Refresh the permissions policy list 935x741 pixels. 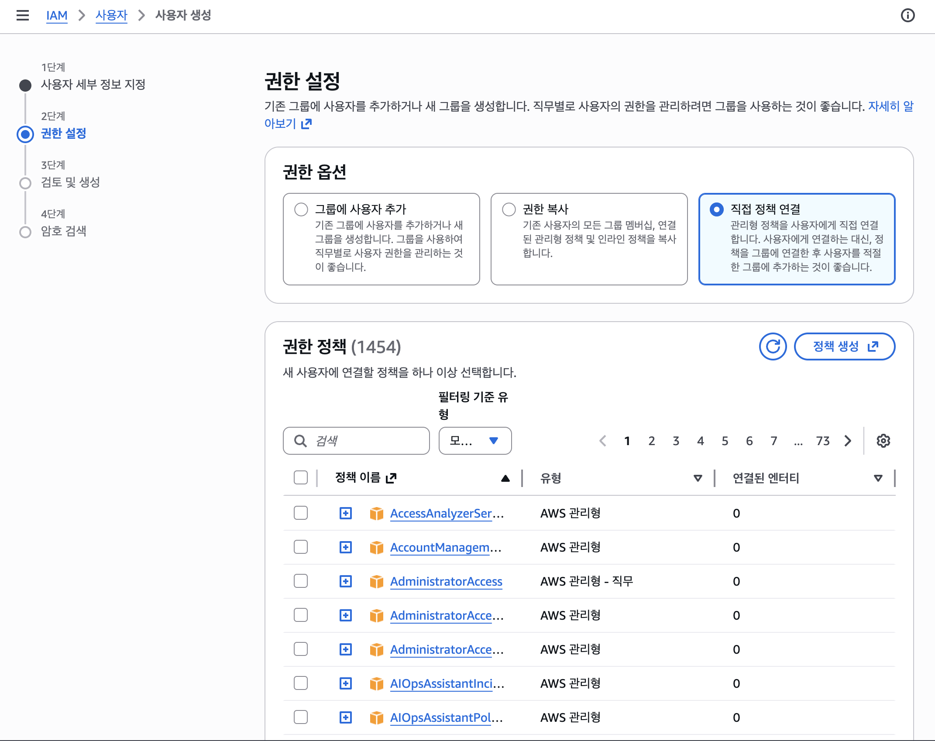tap(773, 346)
